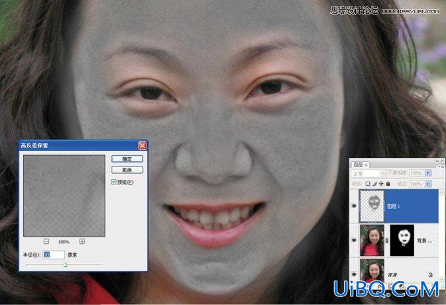Open the 不透明度 opacity arrow flyout
Screen dimensions: 446x305
pyautogui.click(x=428, y=173)
